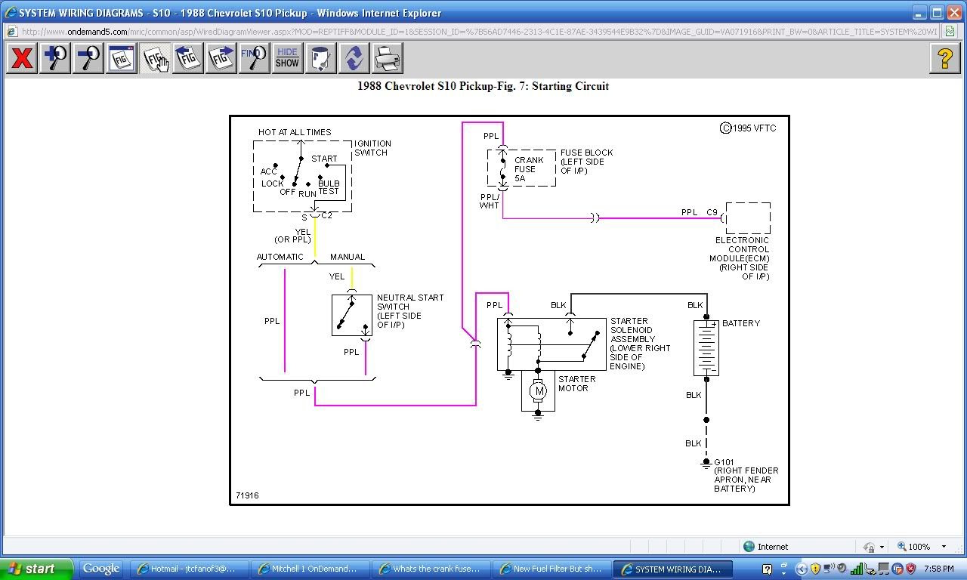Screen dimensions: 967x580
Task: Click the Google deskbar search box
Action: coord(101,569)
